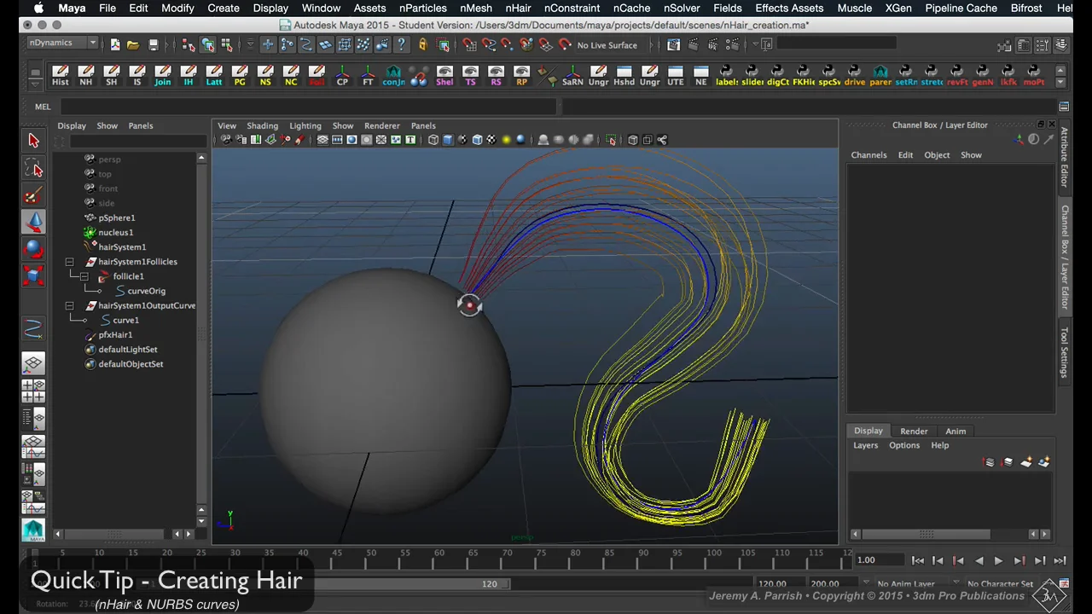Viewport: 1092px width, 614px height.
Task: Select pSphere1 in the outliner
Action: click(117, 217)
